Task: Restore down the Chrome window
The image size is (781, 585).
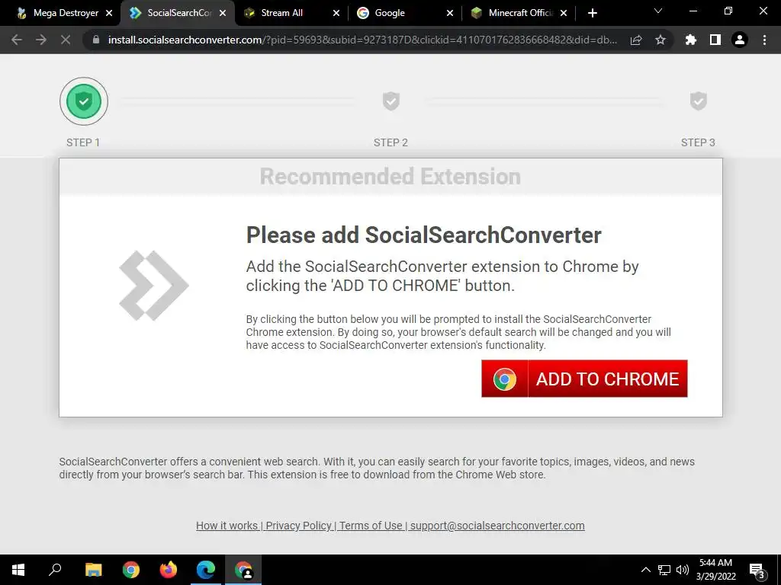Action: [728, 11]
